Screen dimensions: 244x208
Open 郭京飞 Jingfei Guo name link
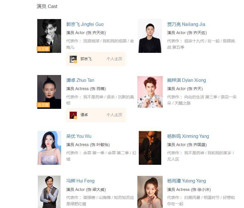[85, 24]
